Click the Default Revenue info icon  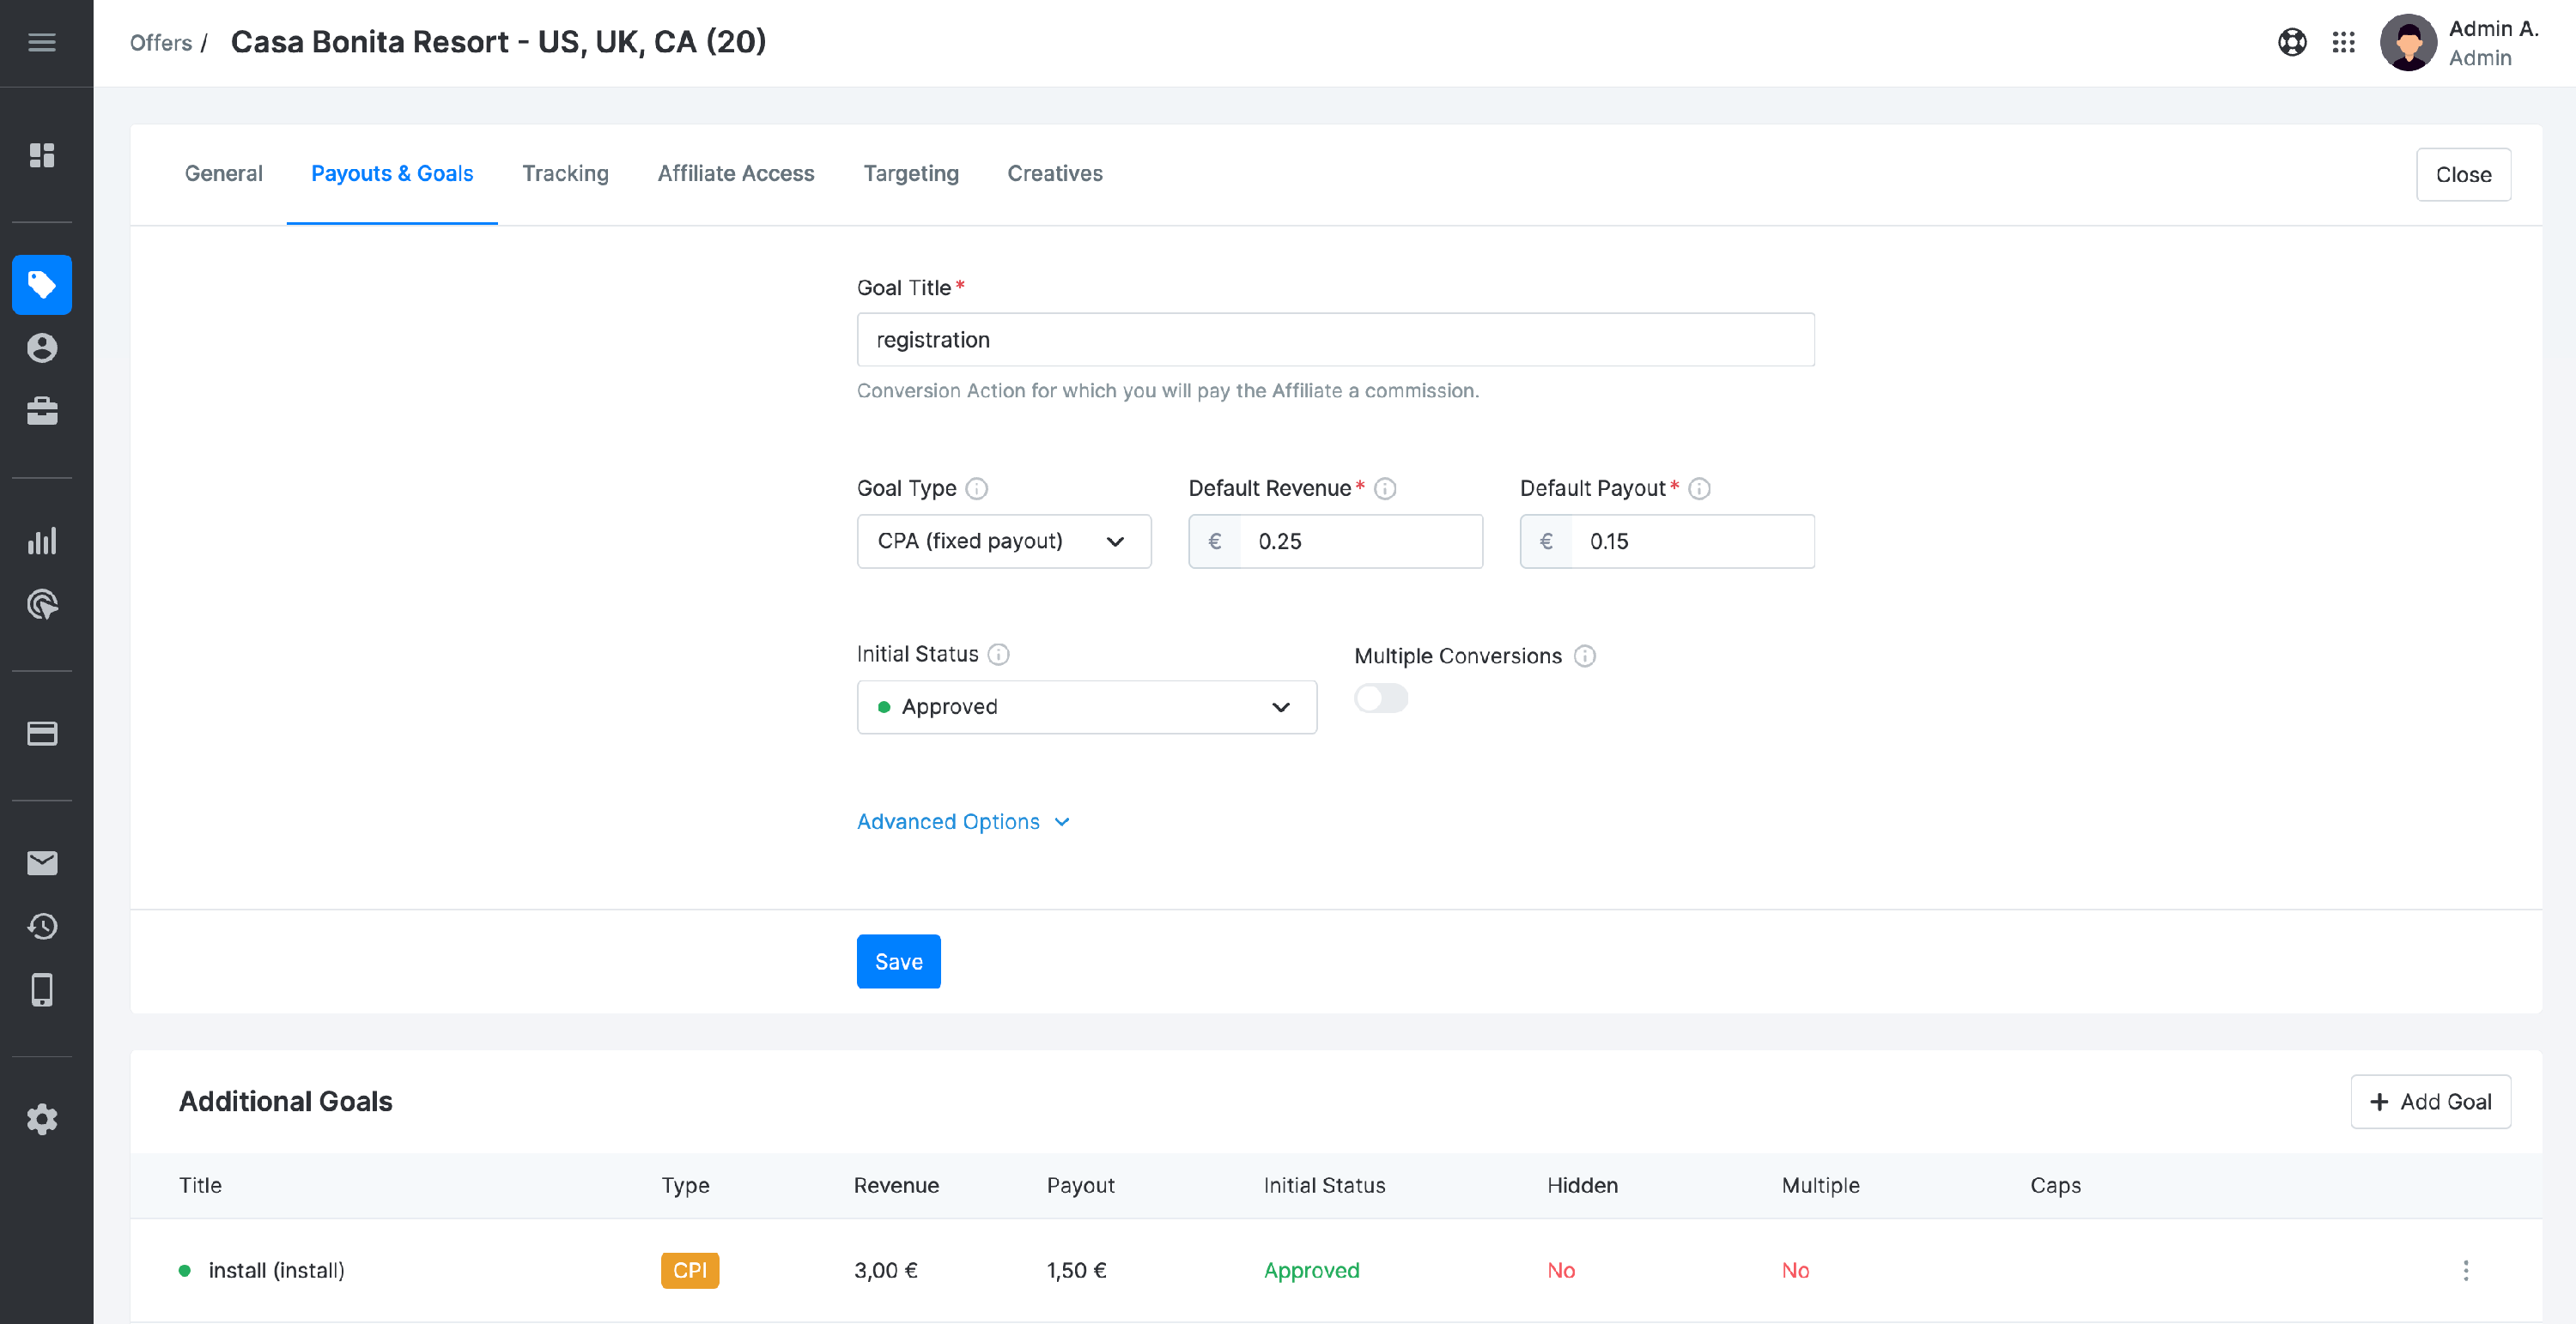[x=1385, y=488]
